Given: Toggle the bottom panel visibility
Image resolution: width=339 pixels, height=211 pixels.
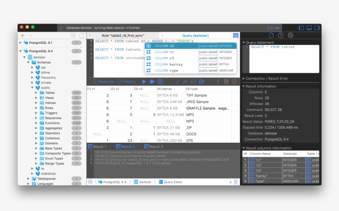Looking at the screenshot, I should pos(309,28).
